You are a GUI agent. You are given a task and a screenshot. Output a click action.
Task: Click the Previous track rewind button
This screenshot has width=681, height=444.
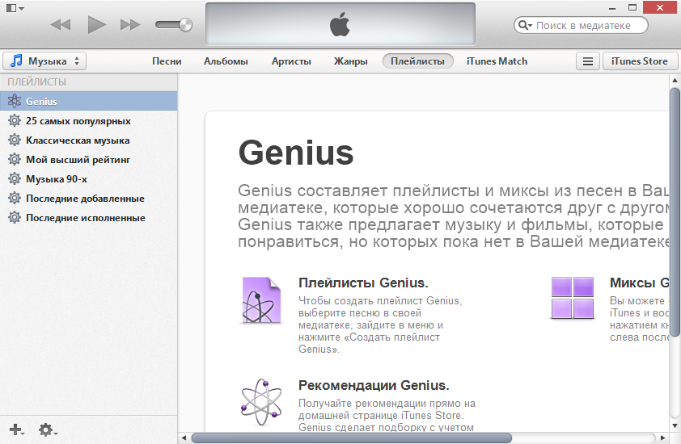click(x=61, y=25)
